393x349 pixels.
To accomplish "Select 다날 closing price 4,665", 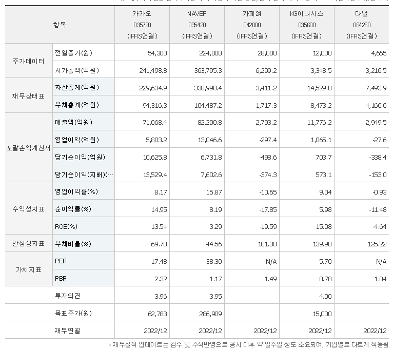I will pyautogui.click(x=379, y=53).
